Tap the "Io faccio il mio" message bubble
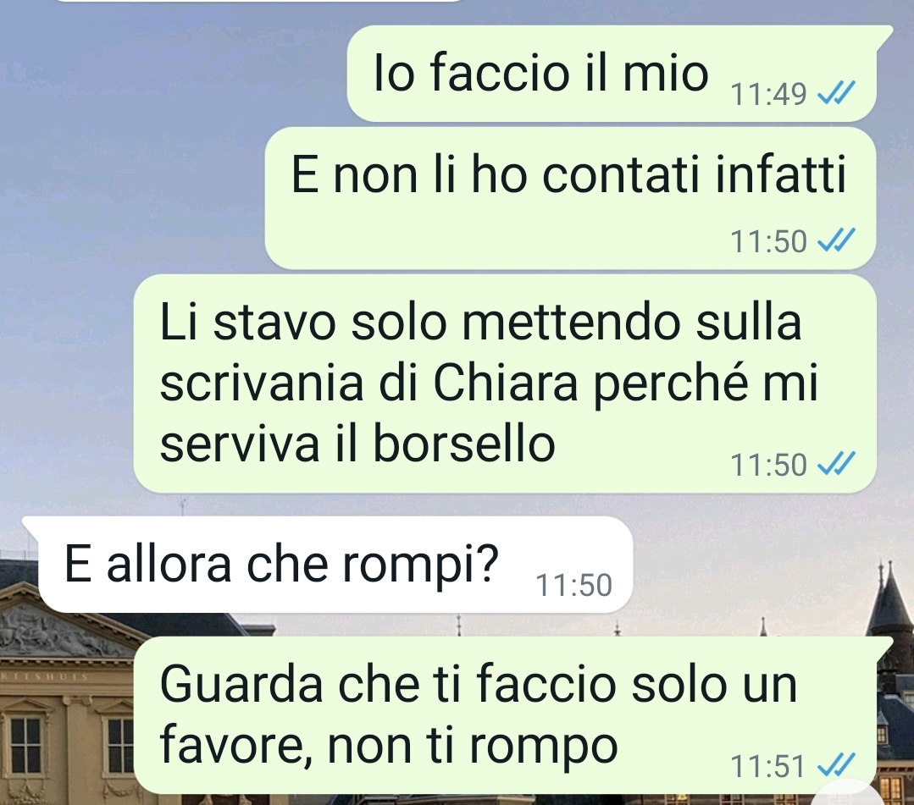This screenshot has height=805, width=914. [612, 74]
